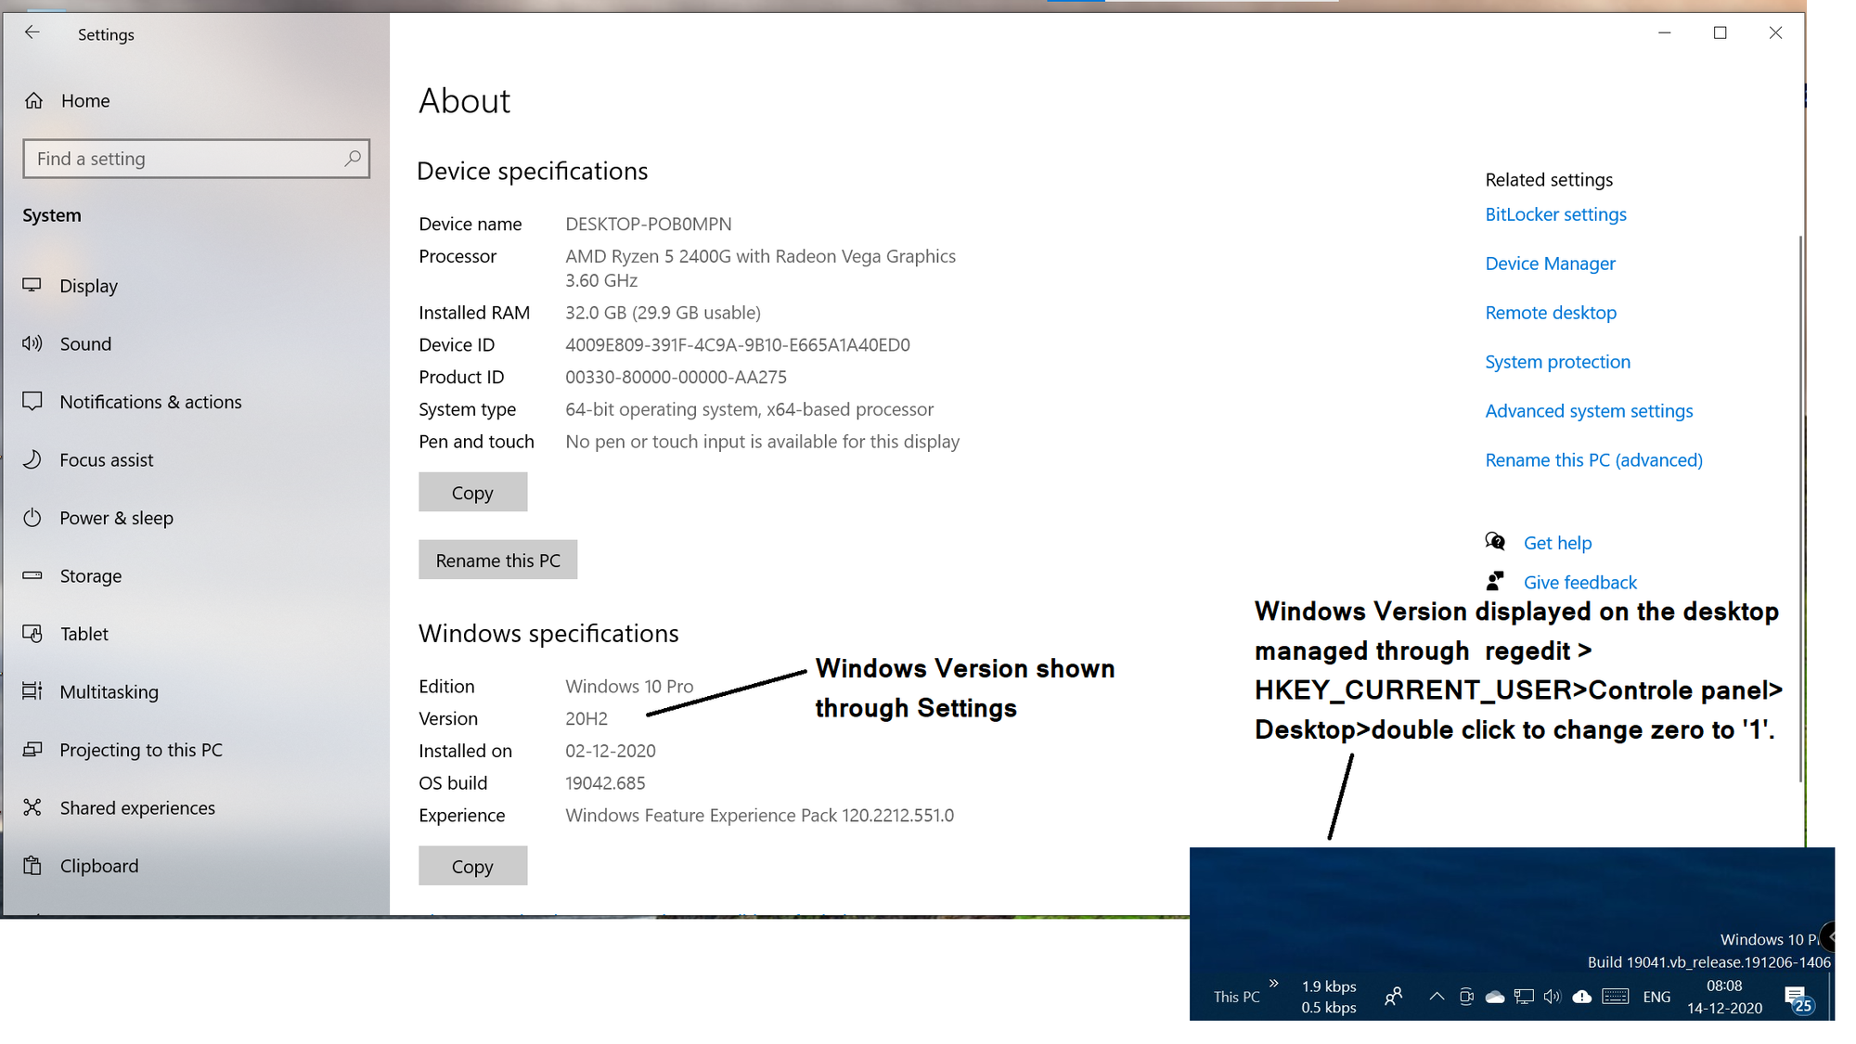Select edition value Windows 10 Pro

coord(629,687)
